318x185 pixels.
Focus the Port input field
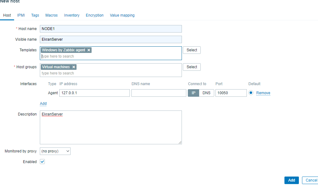(x=231, y=93)
